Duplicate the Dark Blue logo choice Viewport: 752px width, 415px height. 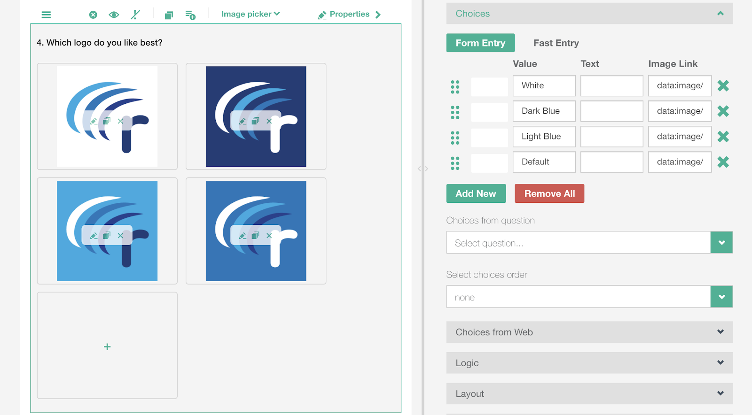pos(255,121)
